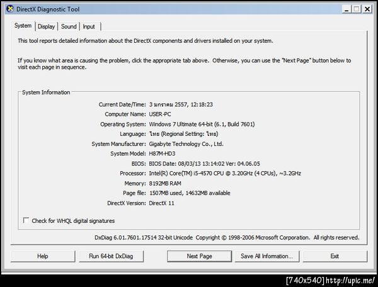Open the Display tab
This screenshot has height=287, width=378.
[46, 26]
